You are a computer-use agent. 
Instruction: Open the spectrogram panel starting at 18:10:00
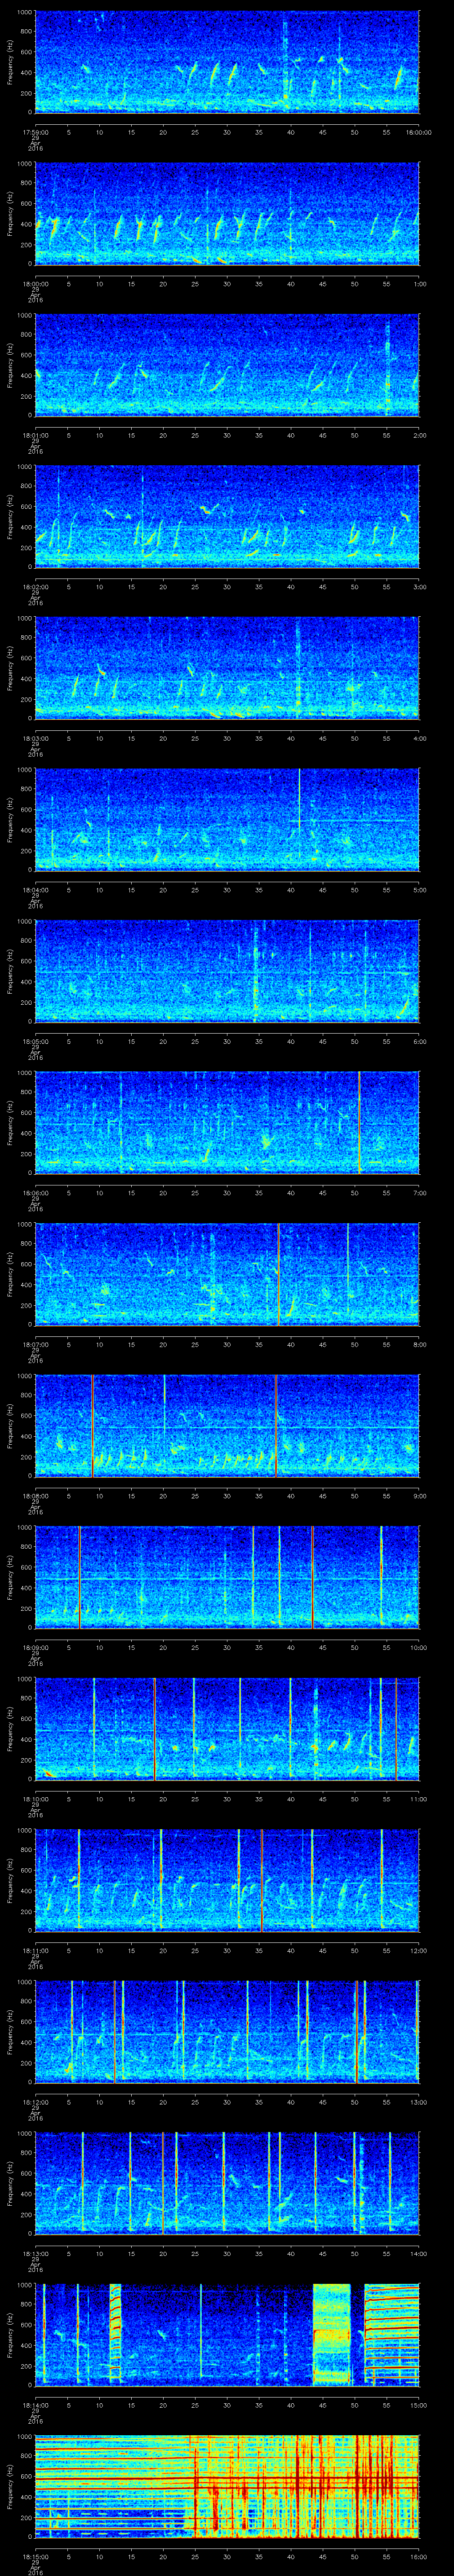[x=227, y=1728]
